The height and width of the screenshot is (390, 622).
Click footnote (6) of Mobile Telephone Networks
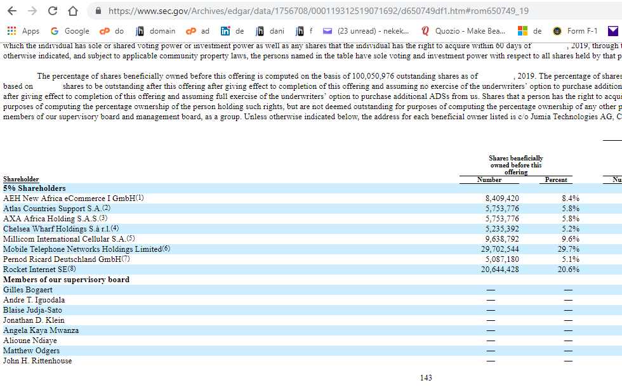[166, 248]
